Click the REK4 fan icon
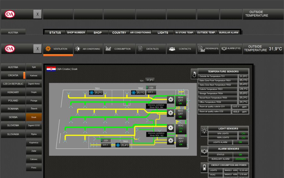Screen dimensions: 284x178 click(x=171, y=99)
